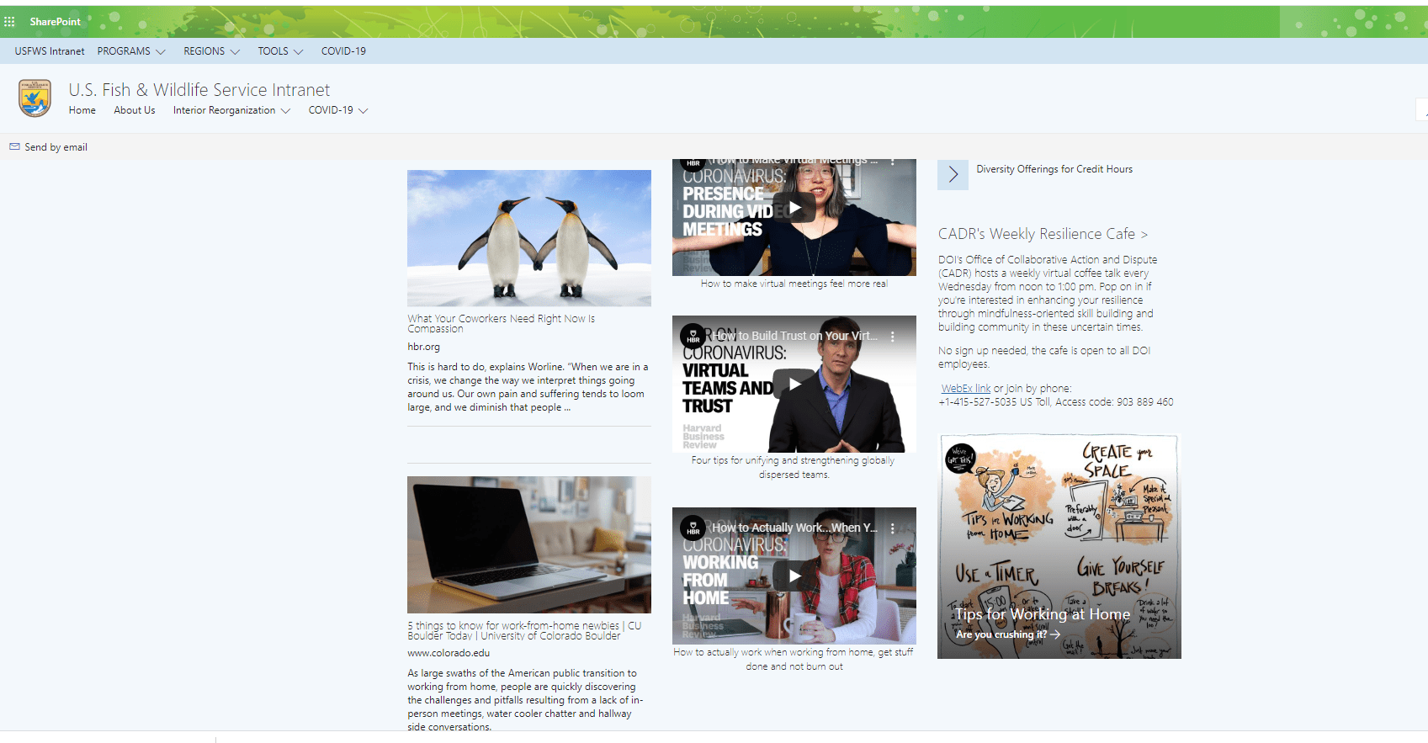Image resolution: width=1428 pixels, height=743 pixels.
Task: Go to the Home navigation item
Action: pyautogui.click(x=82, y=110)
